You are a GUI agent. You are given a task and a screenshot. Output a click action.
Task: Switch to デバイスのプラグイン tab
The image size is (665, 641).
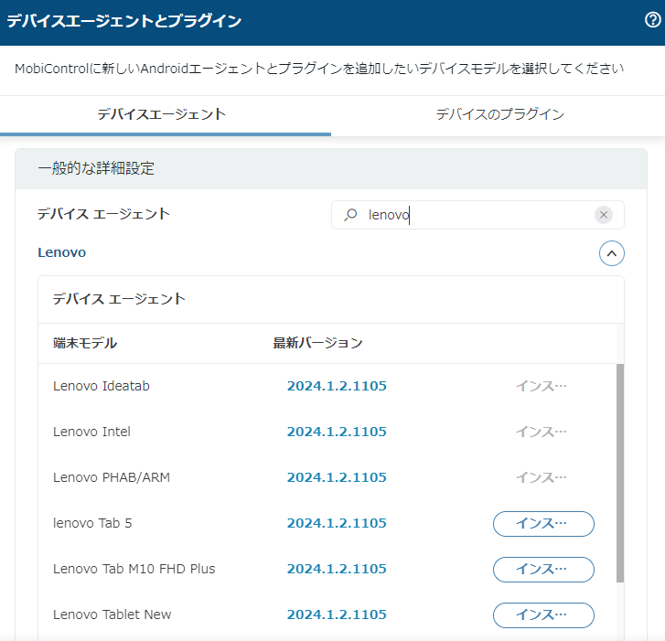(499, 114)
